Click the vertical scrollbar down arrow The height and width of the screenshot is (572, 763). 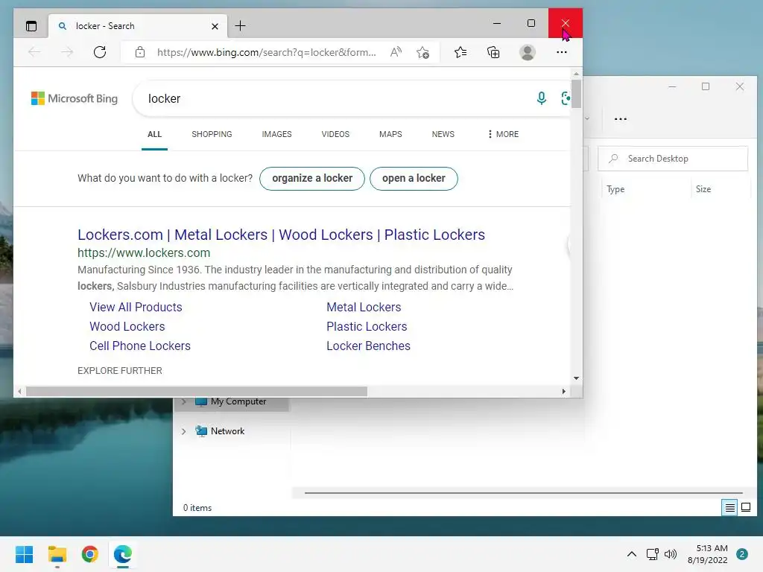point(576,378)
